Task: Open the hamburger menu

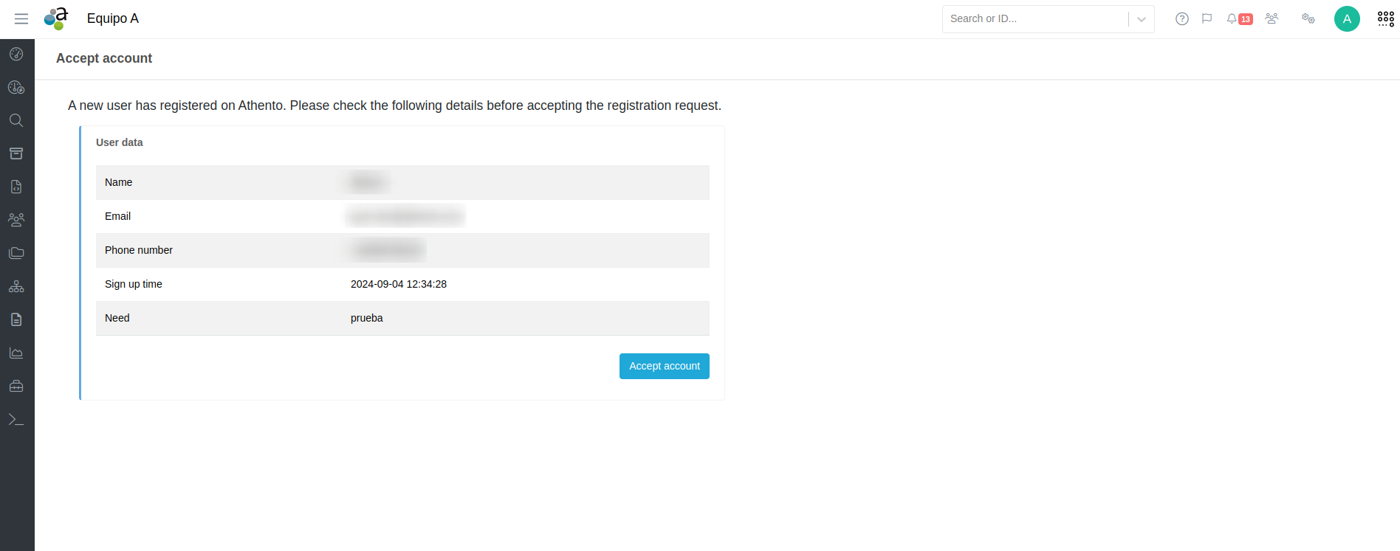Action: tap(21, 19)
